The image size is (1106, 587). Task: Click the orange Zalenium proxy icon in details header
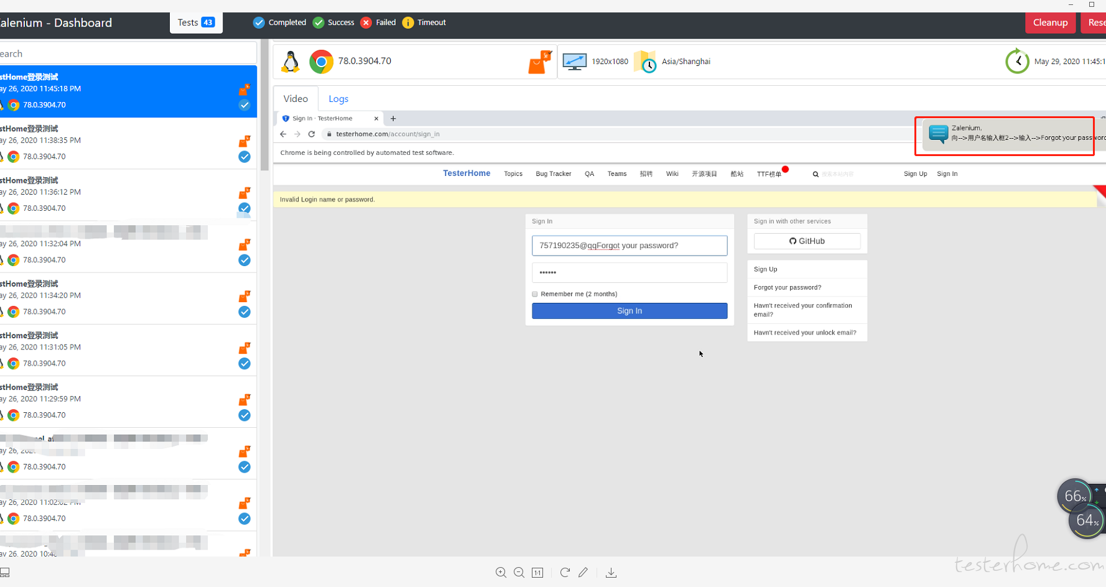pos(540,62)
